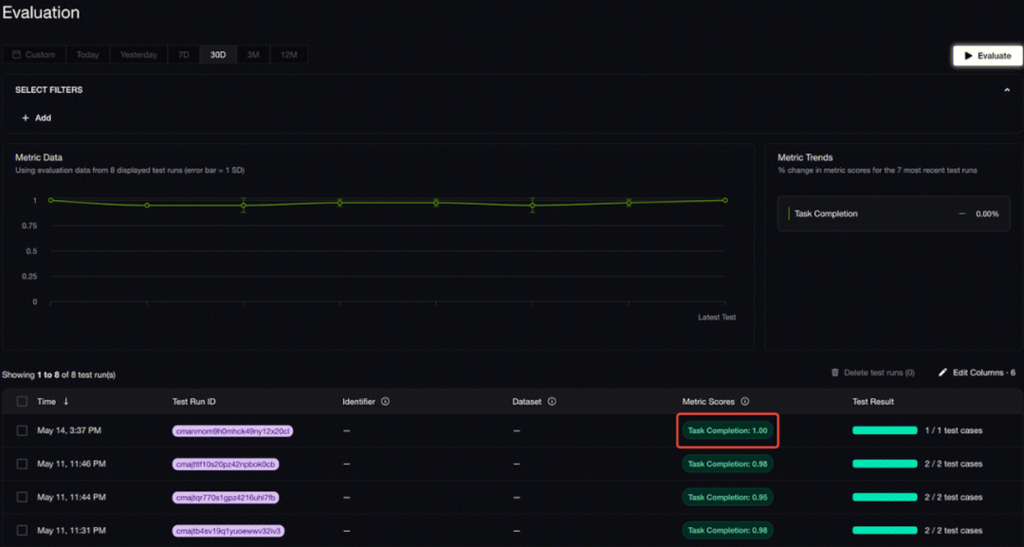
Task: Switch to the 7D range
Action: 184,55
